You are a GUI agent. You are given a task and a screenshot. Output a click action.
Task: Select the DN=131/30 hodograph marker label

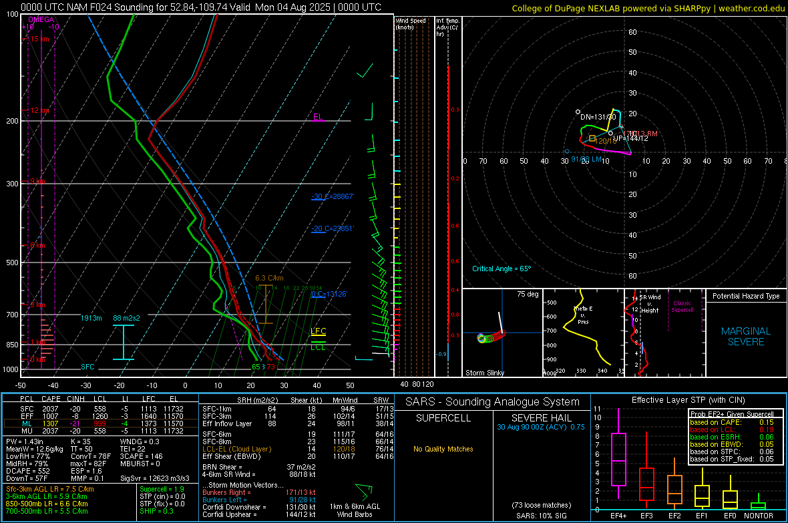598,117
